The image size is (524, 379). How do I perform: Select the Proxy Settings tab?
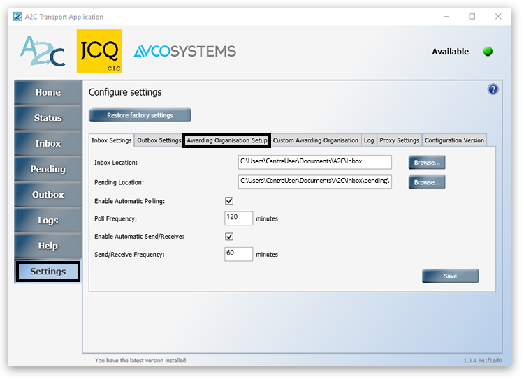[398, 140]
